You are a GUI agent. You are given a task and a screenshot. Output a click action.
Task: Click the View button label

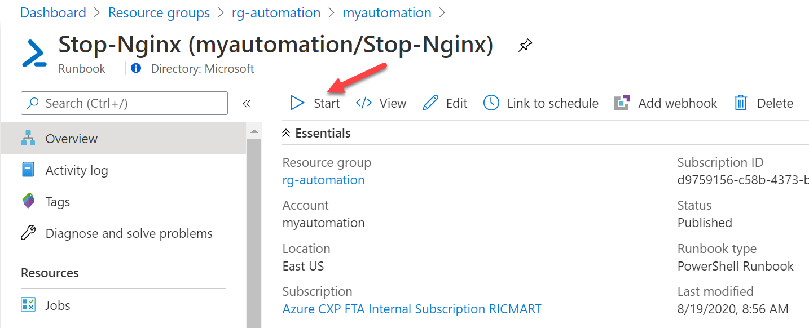[x=393, y=104]
